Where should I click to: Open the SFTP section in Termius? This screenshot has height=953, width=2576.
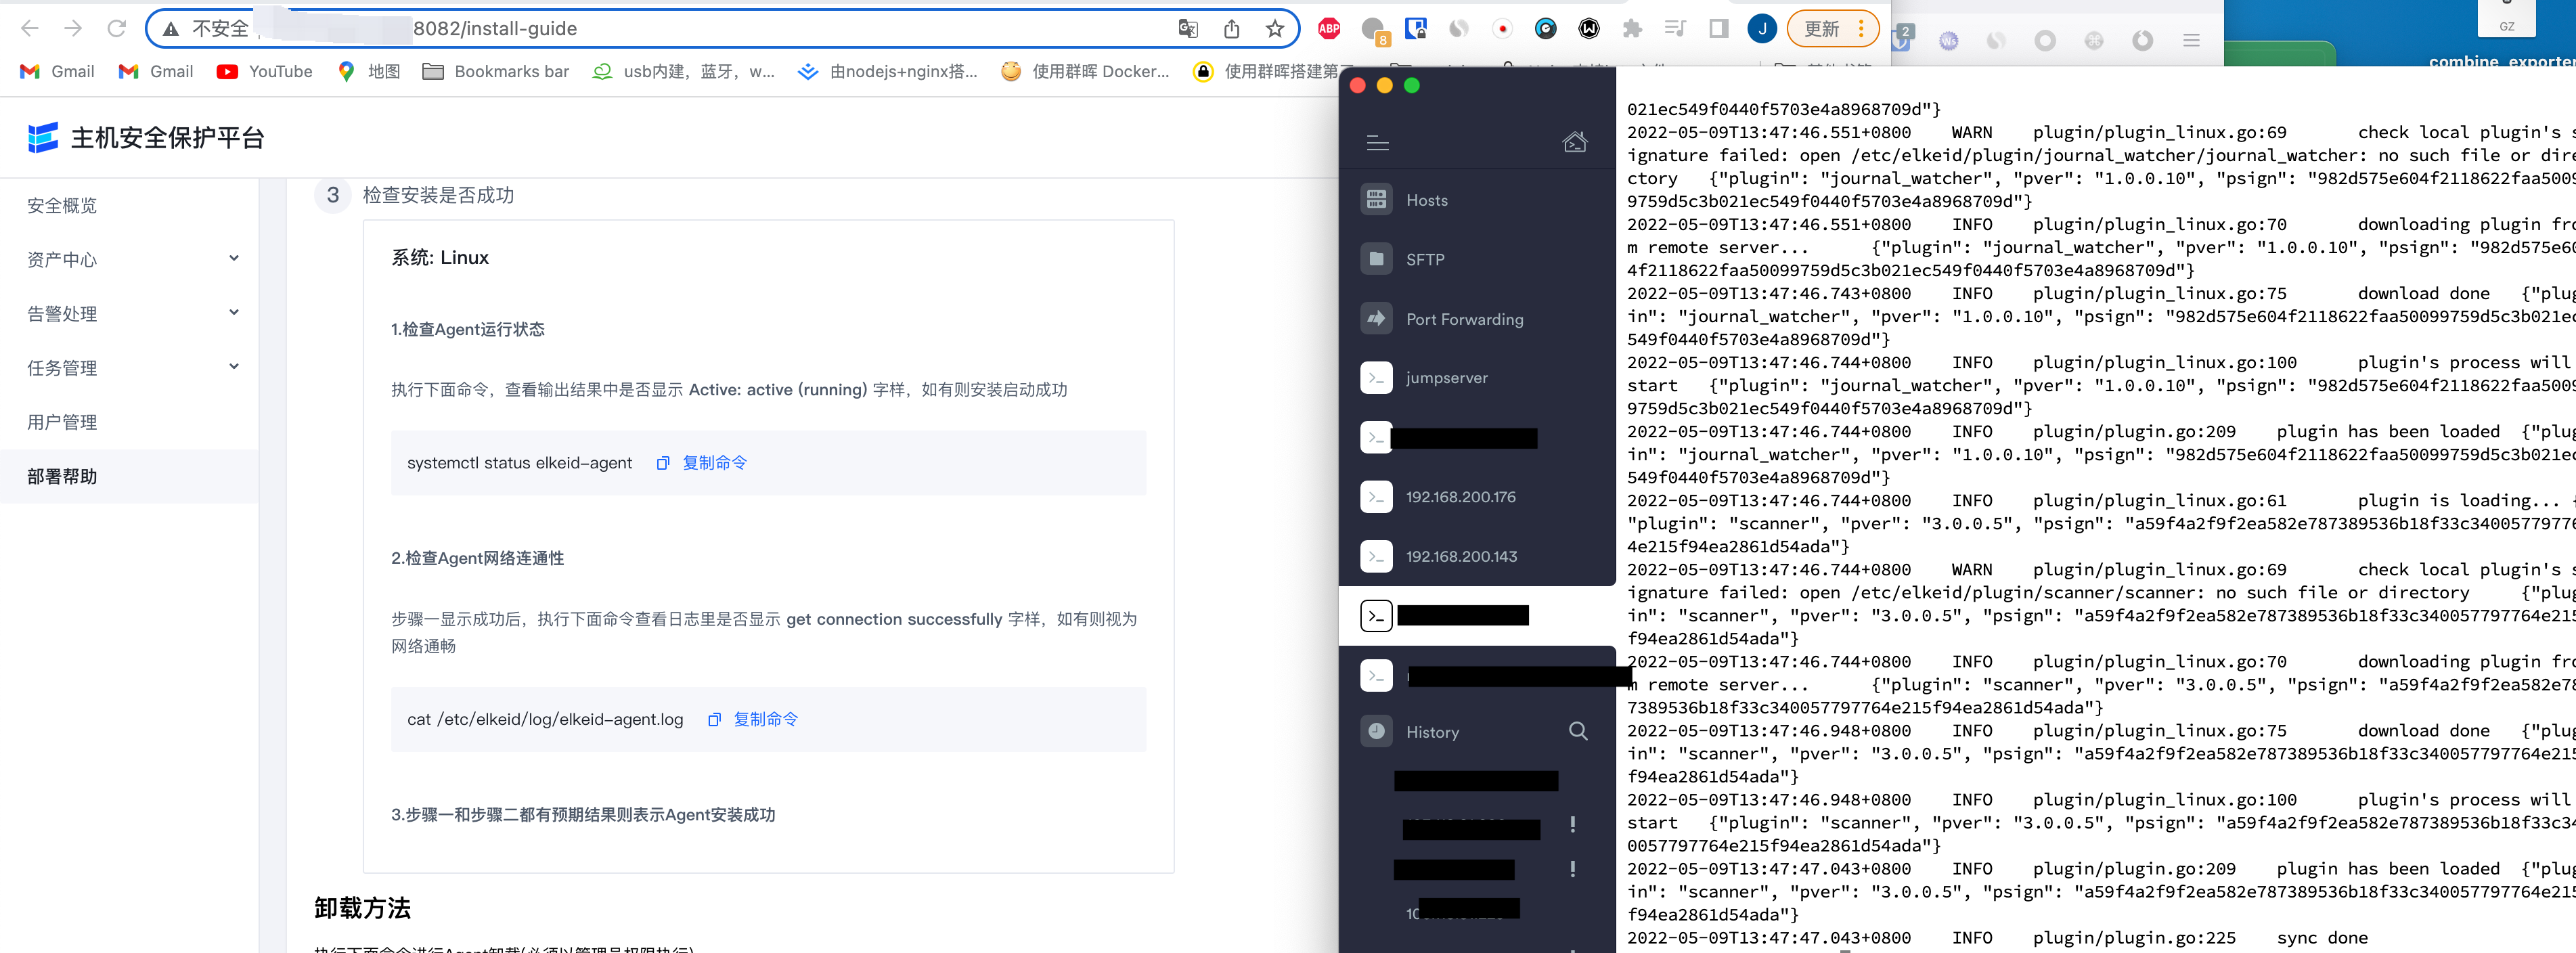[x=1423, y=259]
